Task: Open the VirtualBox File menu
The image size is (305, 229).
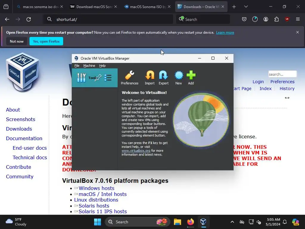Action: click(77, 66)
